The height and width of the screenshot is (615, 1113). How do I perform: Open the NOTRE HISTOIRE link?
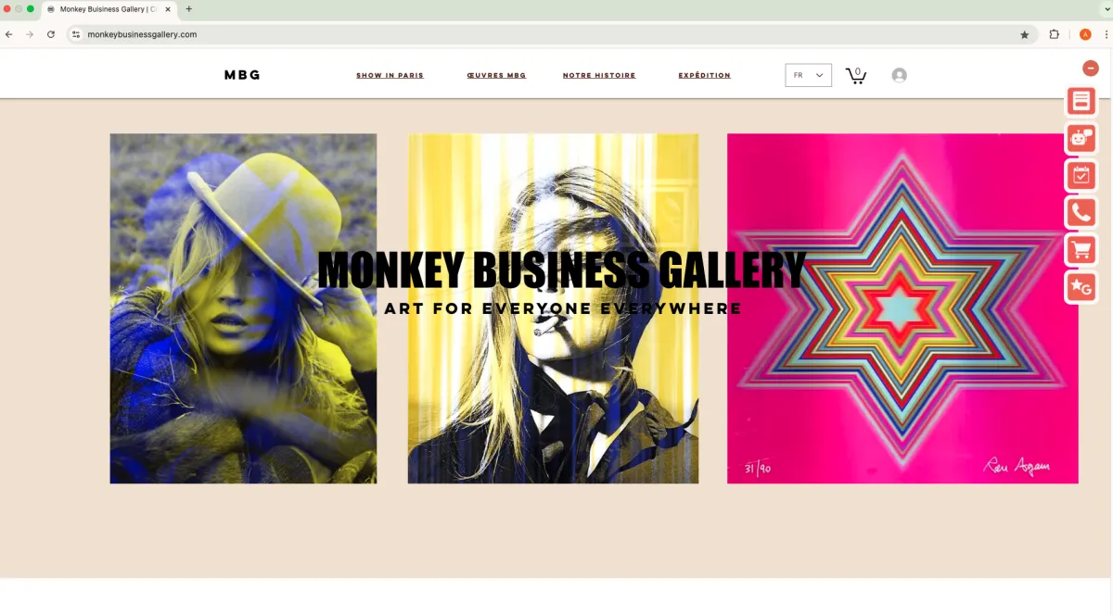[x=599, y=75]
